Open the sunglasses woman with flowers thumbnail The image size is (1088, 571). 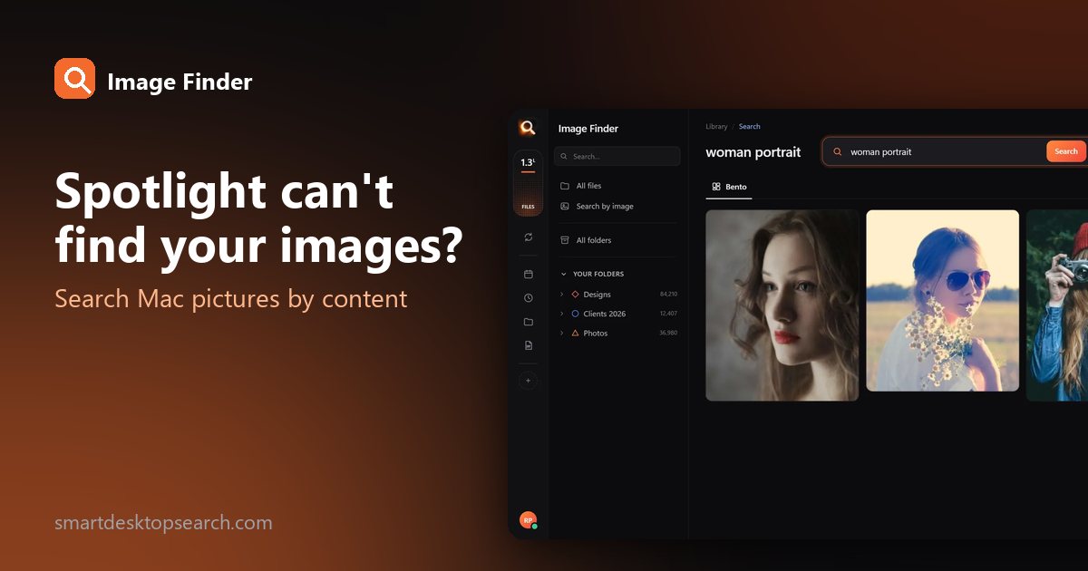(x=942, y=301)
